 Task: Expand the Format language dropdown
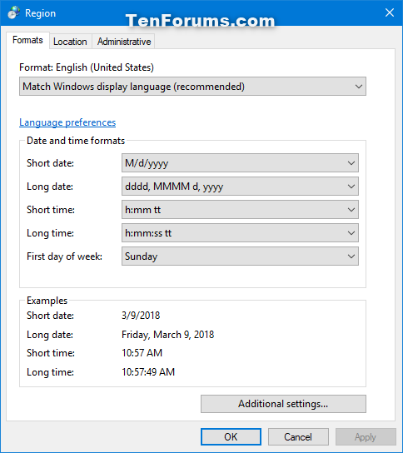[x=192, y=87]
